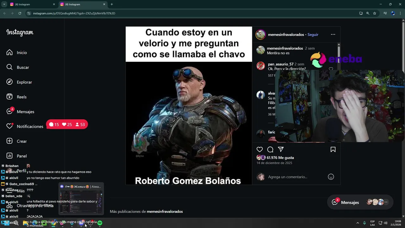View 61.976 Me gusta likes list
Viewport: 405px width, 228px height.
click(280, 158)
